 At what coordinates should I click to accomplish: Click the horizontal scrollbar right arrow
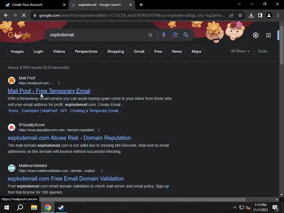[x=277, y=200]
